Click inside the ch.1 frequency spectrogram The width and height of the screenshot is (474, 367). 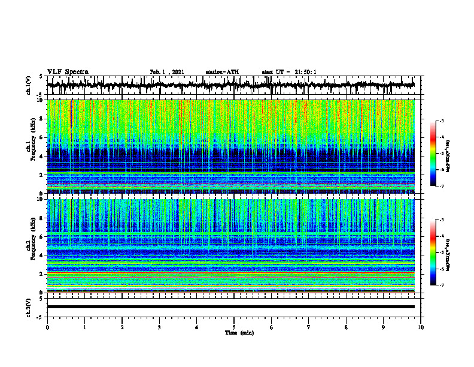[x=230, y=146]
